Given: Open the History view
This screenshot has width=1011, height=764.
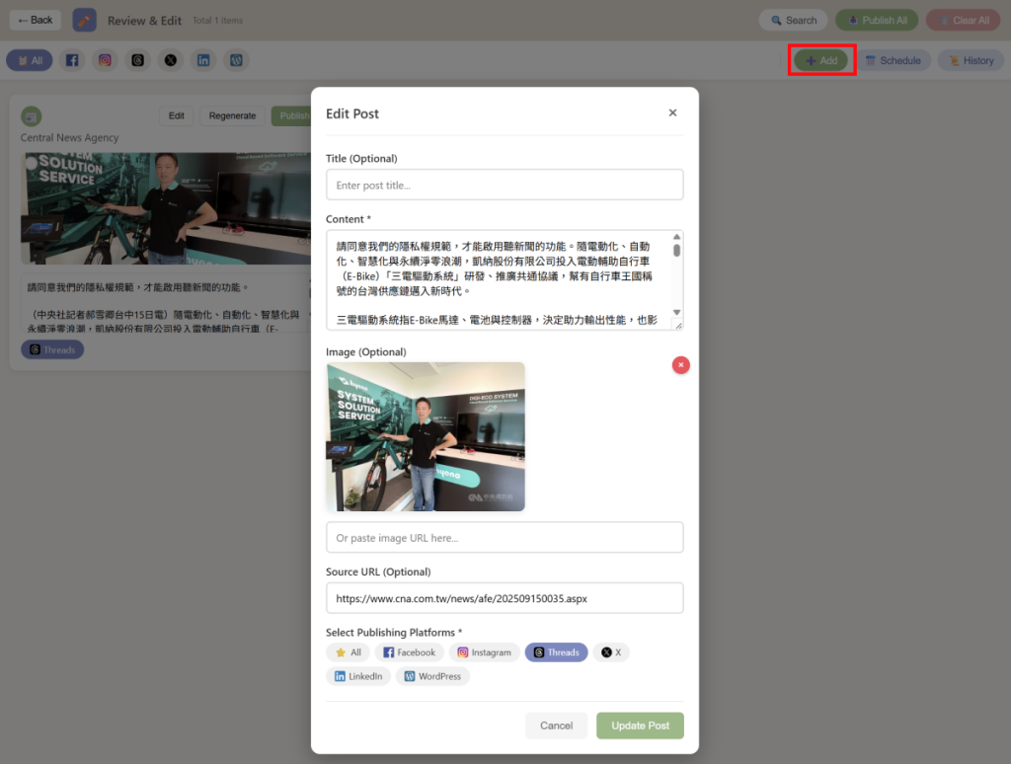Looking at the screenshot, I should 970,60.
